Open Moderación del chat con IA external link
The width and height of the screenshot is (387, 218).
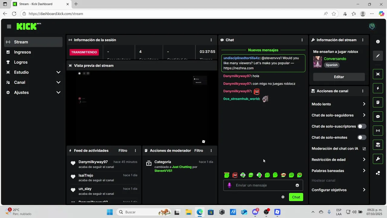(x=364, y=149)
